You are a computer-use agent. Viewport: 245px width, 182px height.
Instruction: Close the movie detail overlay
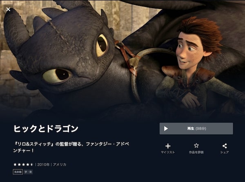[x=8, y=9]
